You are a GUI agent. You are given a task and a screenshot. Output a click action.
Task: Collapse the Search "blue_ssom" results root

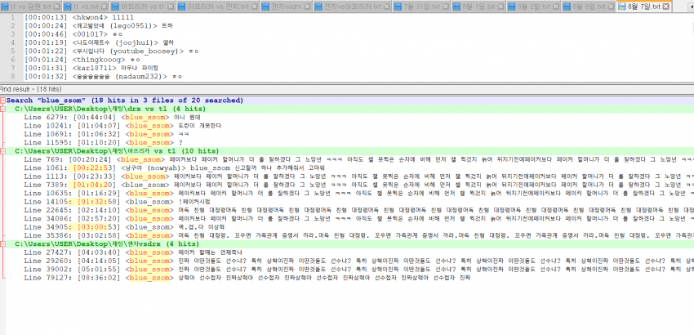[3, 100]
